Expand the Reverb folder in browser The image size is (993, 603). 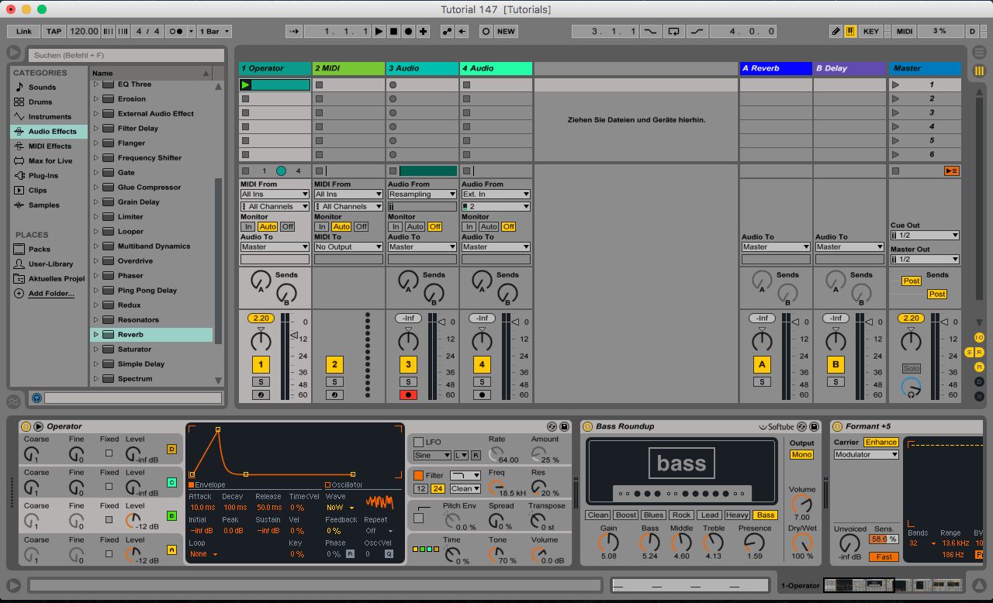(x=96, y=335)
